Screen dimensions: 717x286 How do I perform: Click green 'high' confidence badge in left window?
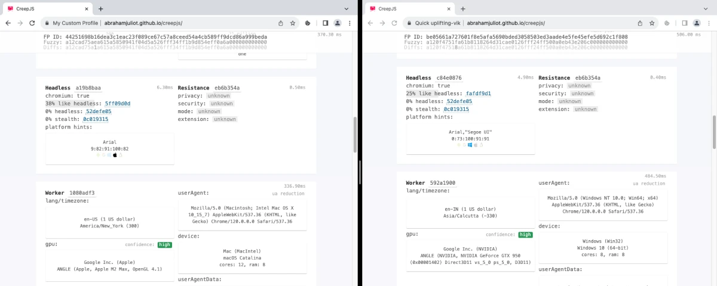[x=165, y=245]
